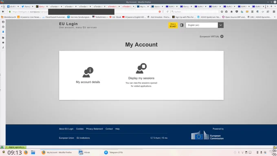
Task: Open the digital_agenda download item
Action: click(x=15, y=147)
